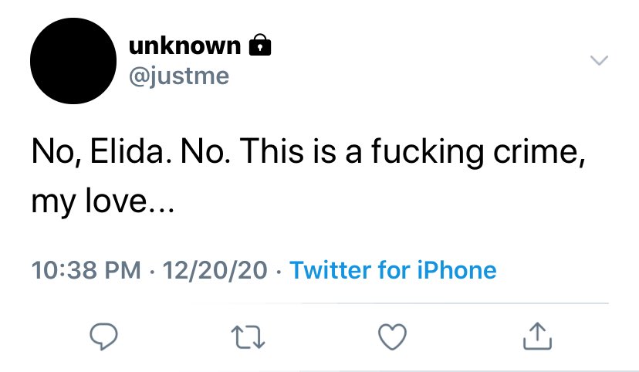The image size is (639, 372).
Task: Click the divider line above action icons
Action: [401, 303]
